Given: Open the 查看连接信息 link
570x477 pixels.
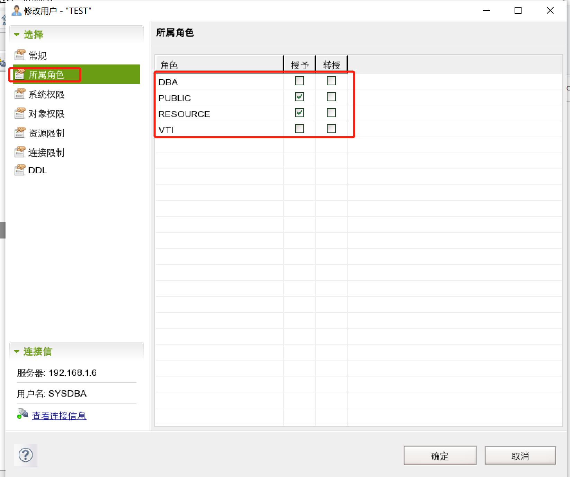Looking at the screenshot, I should pos(59,415).
